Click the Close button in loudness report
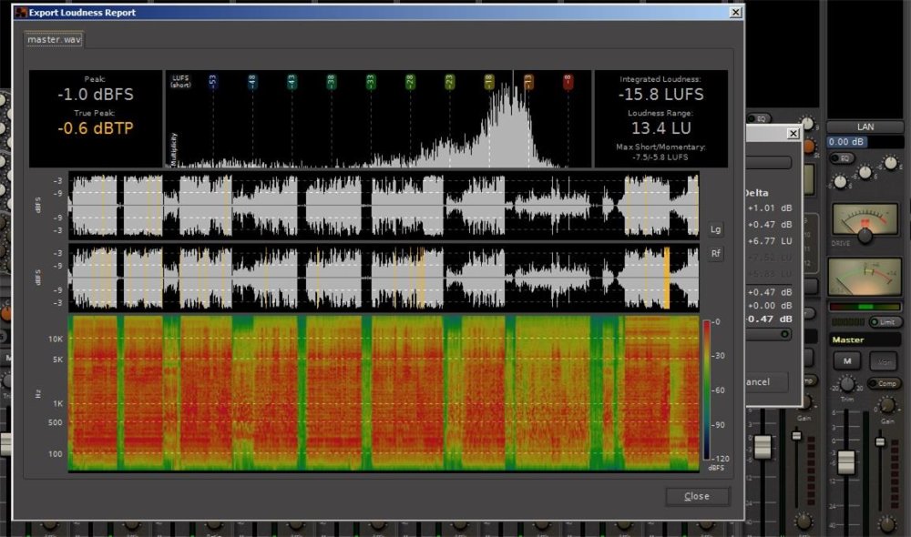 click(x=697, y=496)
